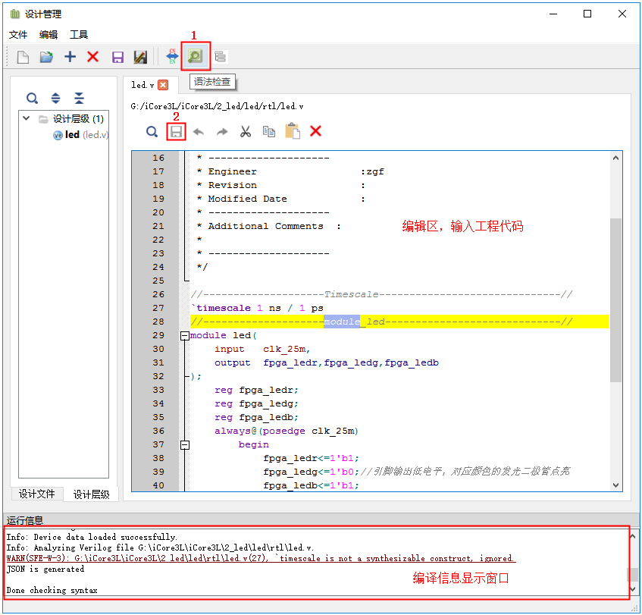Close the led.v editor tab

[x=163, y=85]
